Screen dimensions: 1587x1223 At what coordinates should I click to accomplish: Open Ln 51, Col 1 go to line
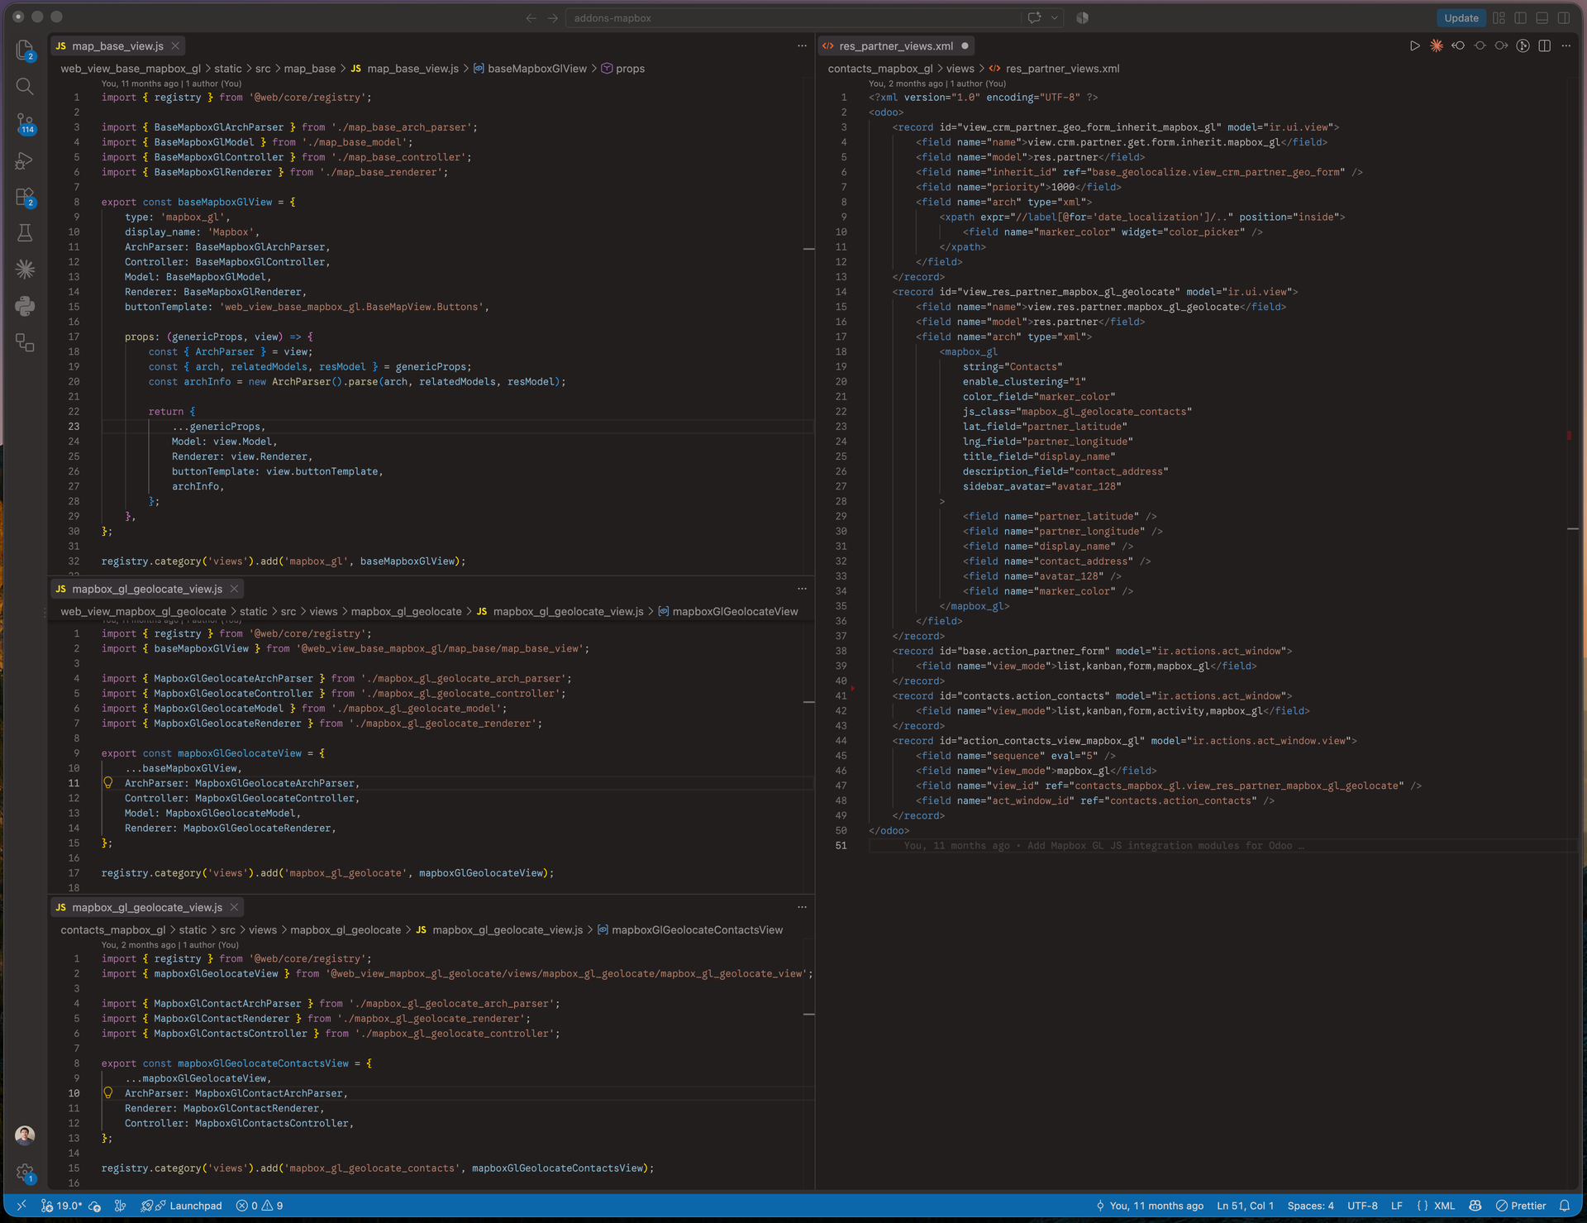[1245, 1206]
